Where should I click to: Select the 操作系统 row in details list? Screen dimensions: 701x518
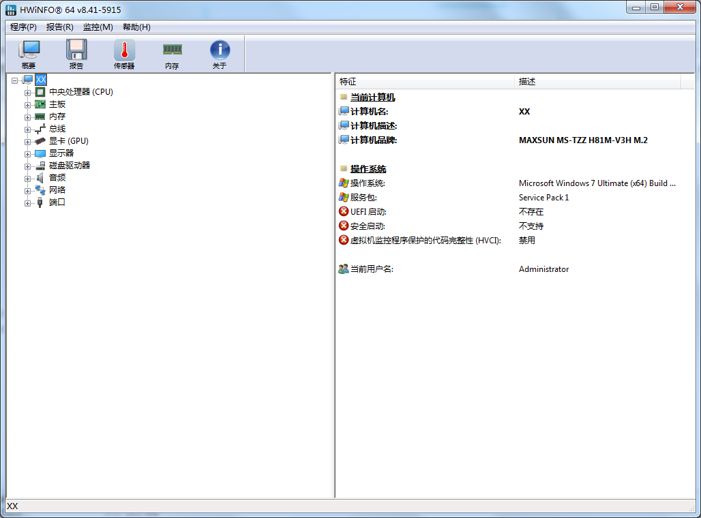point(368,183)
